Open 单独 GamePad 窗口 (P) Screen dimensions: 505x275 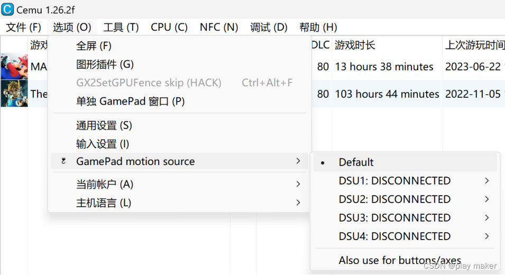[179, 102]
